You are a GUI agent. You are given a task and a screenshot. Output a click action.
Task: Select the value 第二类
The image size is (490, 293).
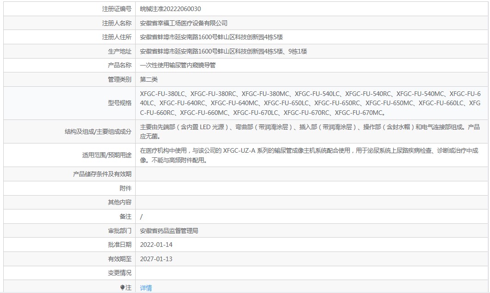(149, 79)
